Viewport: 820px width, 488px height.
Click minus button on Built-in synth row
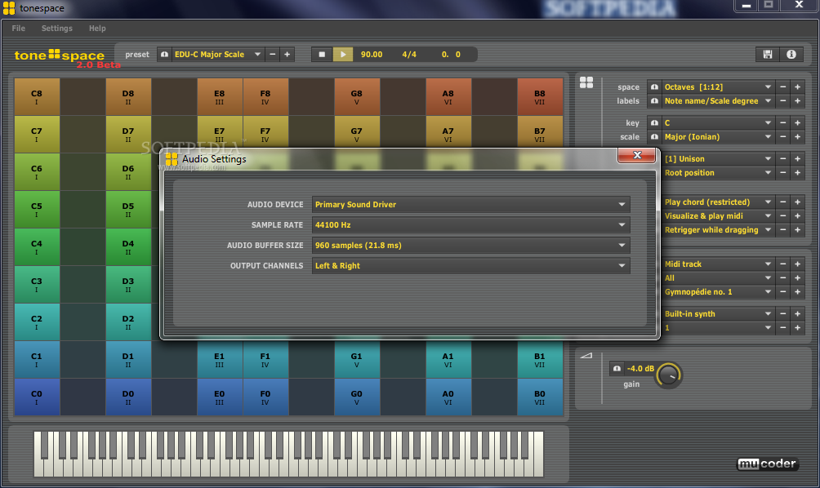(x=783, y=314)
